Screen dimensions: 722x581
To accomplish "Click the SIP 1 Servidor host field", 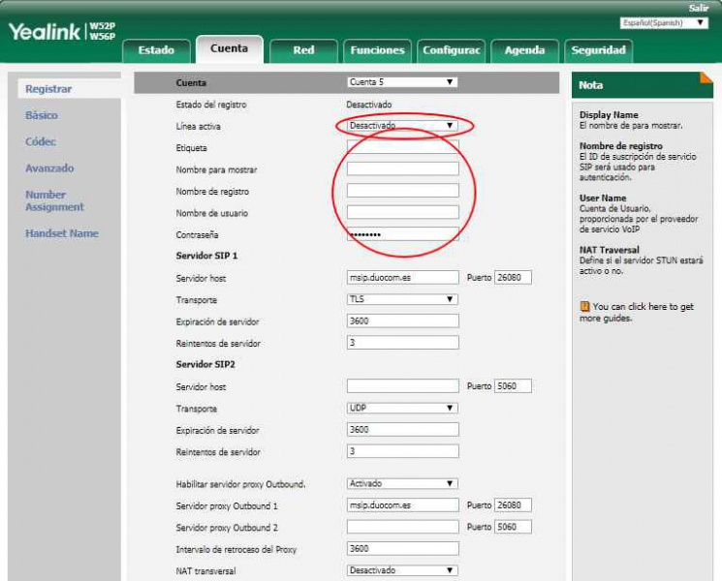I will (x=402, y=278).
